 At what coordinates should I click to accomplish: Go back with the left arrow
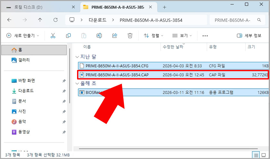pos(9,20)
